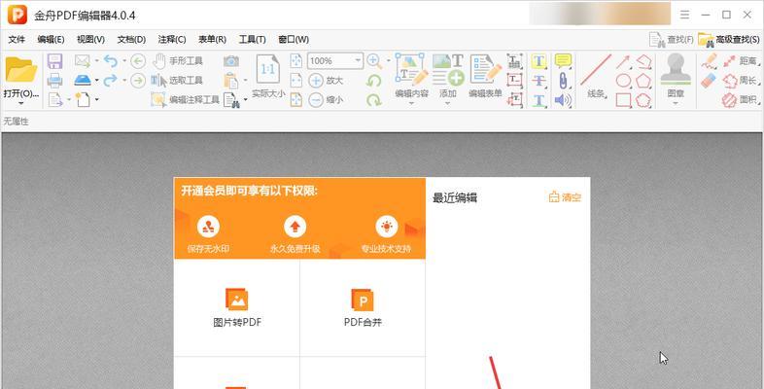Click the Attach File paperclip icon

(x=563, y=81)
